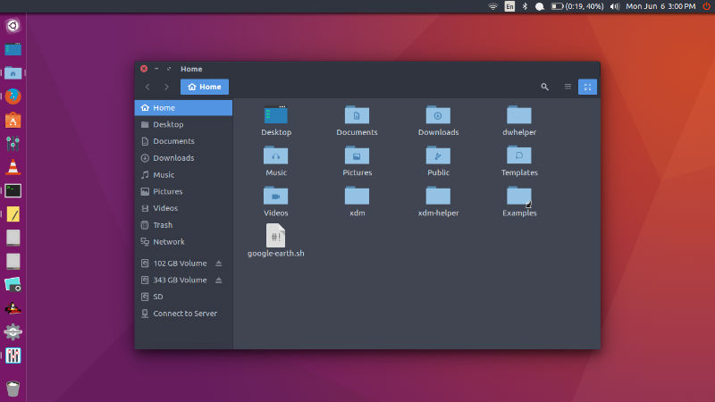Viewport: 715px width, 402px height.
Task: Open Network in the sidebar
Action: [169, 242]
